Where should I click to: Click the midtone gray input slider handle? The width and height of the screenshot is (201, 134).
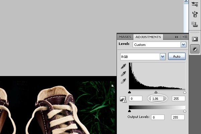(x=156, y=92)
